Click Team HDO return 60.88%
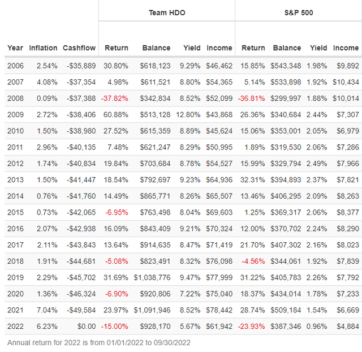Viewport: 362px width, 352px height. [115, 114]
